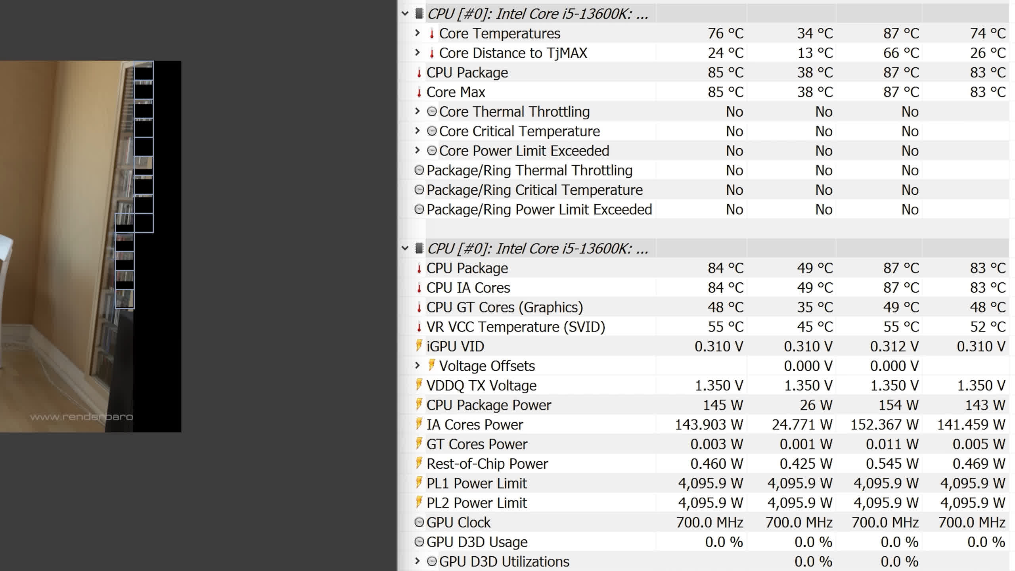The width and height of the screenshot is (1015, 571).
Task: Click the lightning icon beside PL1 Power Limit
Action: pos(419,482)
